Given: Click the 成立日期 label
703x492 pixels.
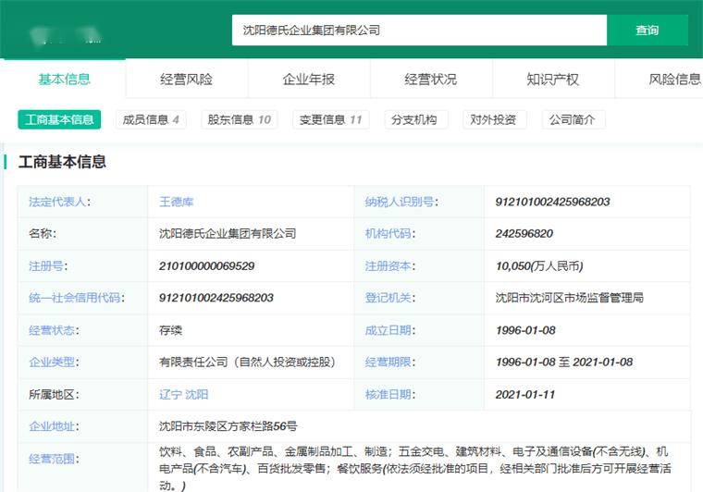Looking at the screenshot, I should pyautogui.click(x=390, y=330).
